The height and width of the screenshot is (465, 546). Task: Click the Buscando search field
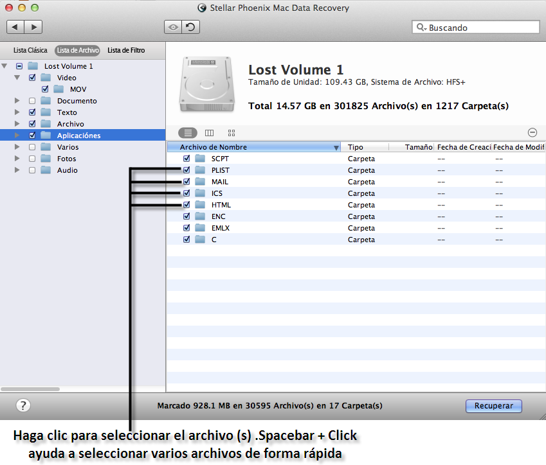[x=476, y=27]
